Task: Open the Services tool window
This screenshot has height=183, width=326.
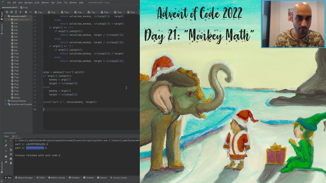Action: click(x=102, y=178)
